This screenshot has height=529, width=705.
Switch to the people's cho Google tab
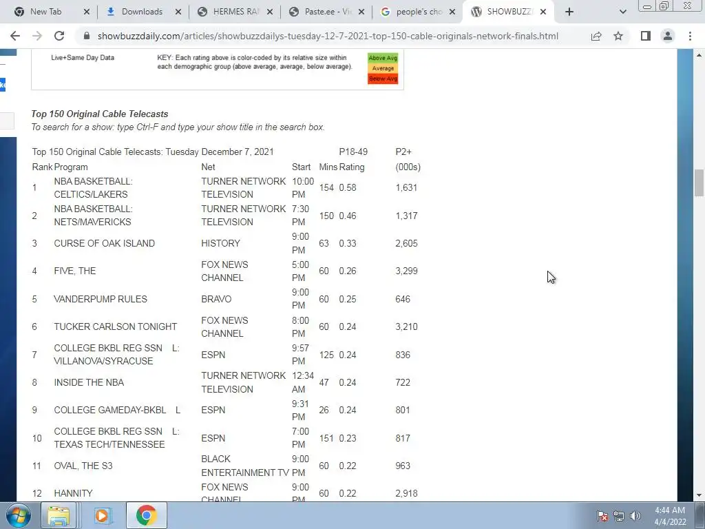point(418,12)
